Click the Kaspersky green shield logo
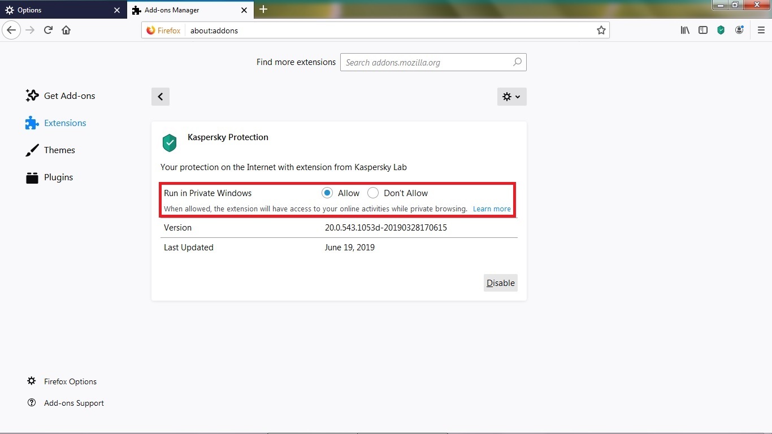This screenshot has width=772, height=434. 170,143
